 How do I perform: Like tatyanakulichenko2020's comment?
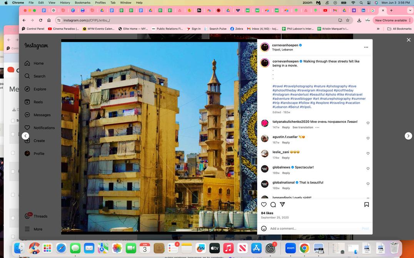(x=368, y=123)
